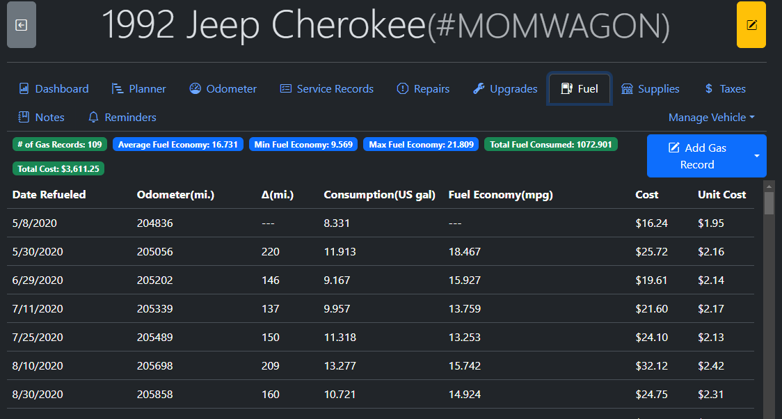The image size is (782, 419).
Task: Go to Service Records tab
Action: pos(326,89)
